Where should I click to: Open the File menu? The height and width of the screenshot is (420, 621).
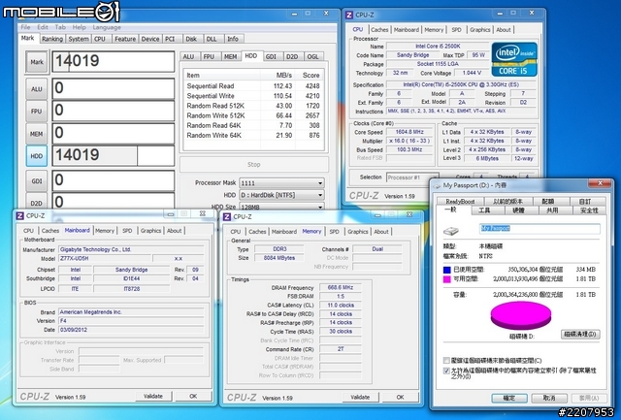25,27
